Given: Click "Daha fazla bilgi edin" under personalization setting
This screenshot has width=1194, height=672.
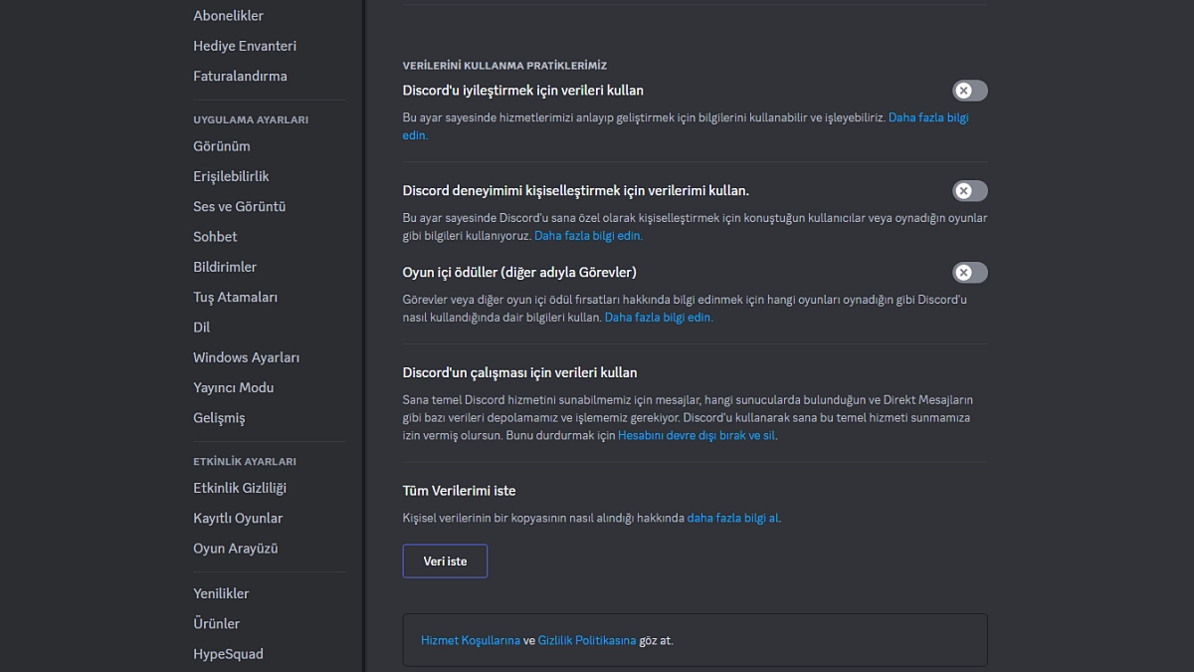Looking at the screenshot, I should coord(587,236).
